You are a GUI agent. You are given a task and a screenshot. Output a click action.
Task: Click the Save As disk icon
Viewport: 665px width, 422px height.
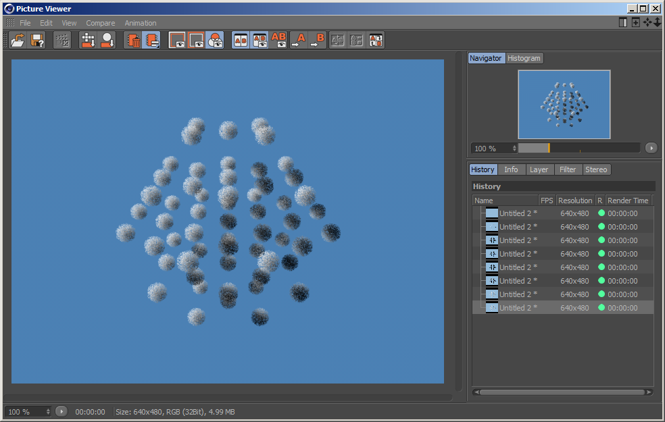pyautogui.click(x=37, y=41)
